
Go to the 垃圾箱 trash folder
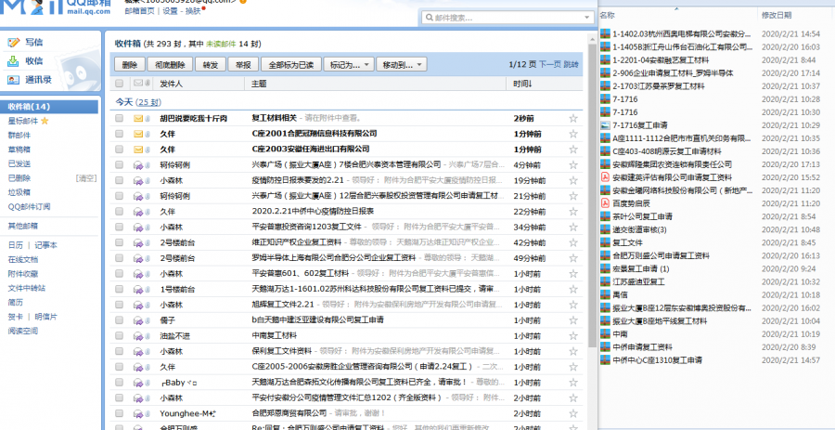point(19,192)
